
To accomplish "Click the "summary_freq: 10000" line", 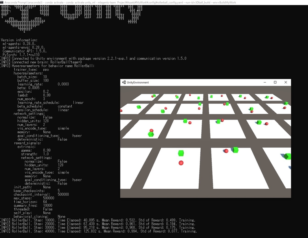I will point(33,205).
